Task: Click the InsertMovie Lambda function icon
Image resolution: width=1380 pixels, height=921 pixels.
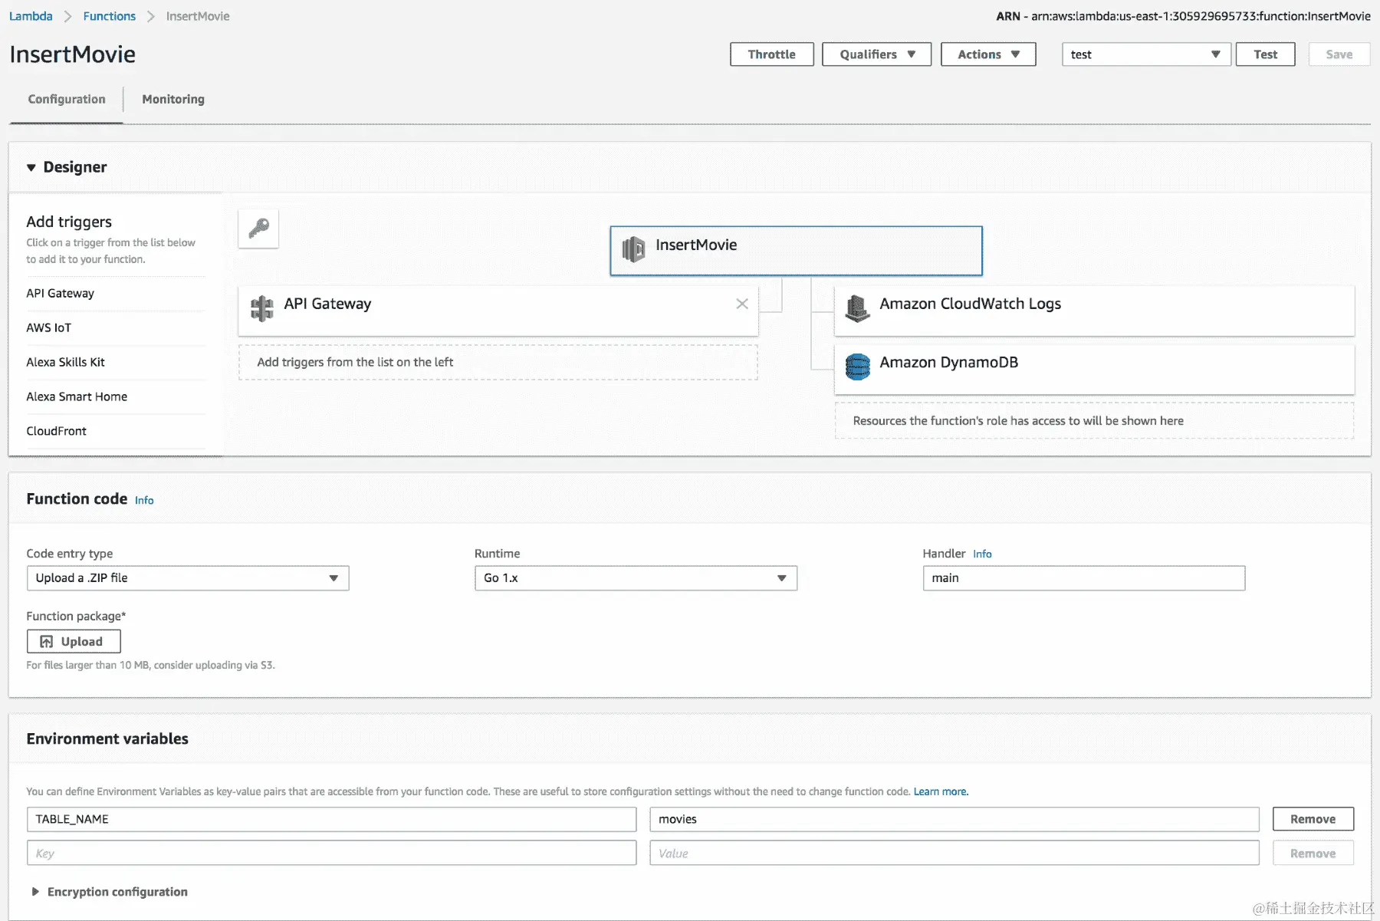Action: (633, 248)
